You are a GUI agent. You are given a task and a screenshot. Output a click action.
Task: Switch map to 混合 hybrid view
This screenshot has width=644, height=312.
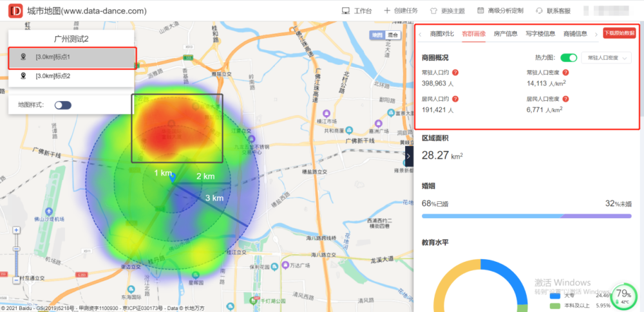[392, 35]
